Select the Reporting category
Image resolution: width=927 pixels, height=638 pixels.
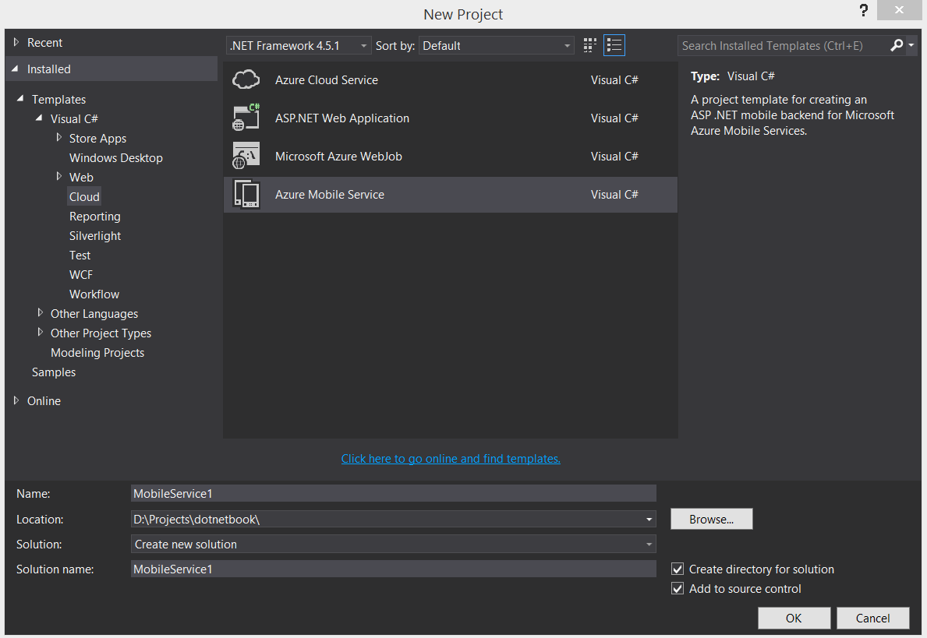point(94,217)
